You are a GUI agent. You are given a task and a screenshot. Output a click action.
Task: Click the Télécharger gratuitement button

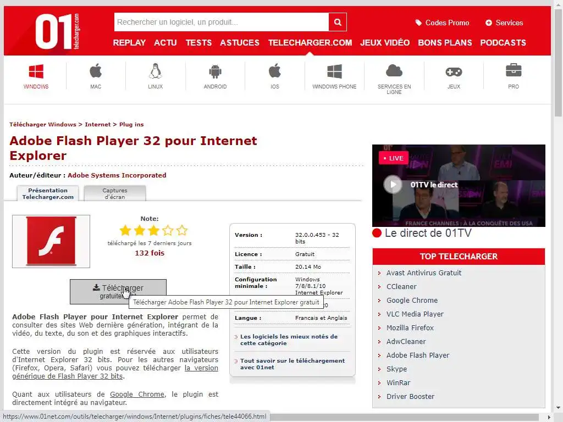pyautogui.click(x=118, y=292)
